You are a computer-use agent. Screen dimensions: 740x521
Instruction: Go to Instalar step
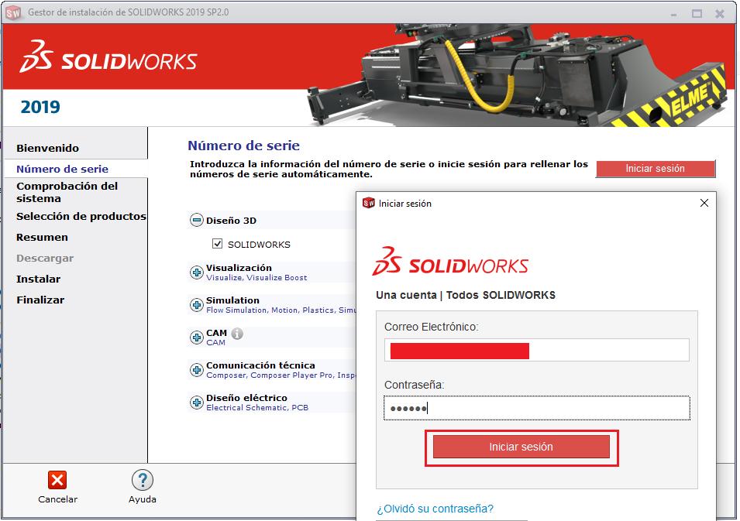(x=38, y=279)
